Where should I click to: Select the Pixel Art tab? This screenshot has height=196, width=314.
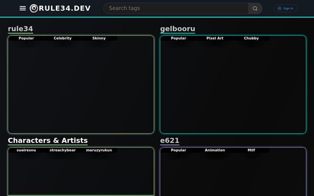(x=215, y=38)
